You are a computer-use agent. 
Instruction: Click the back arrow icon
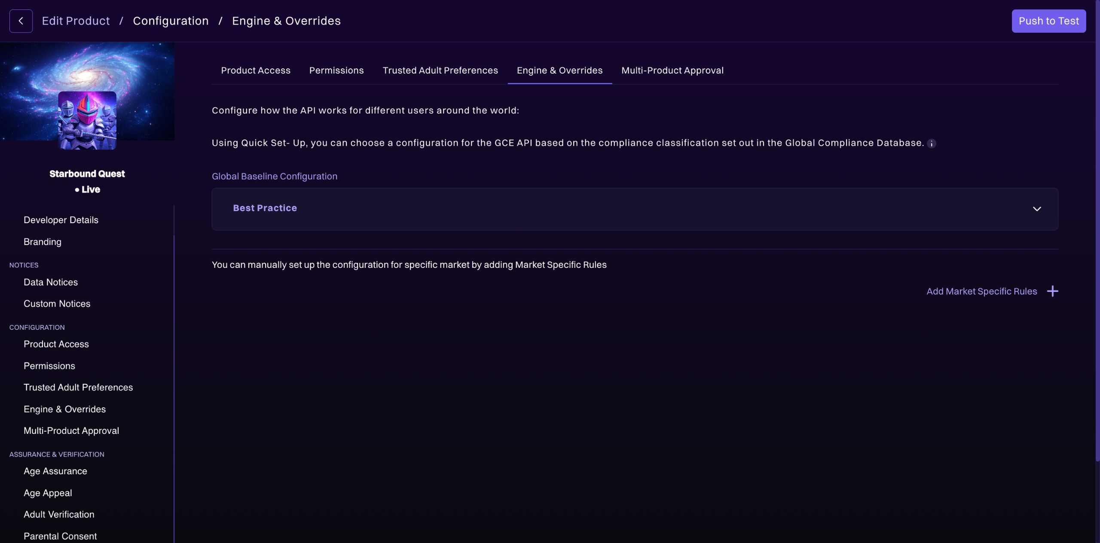21,21
